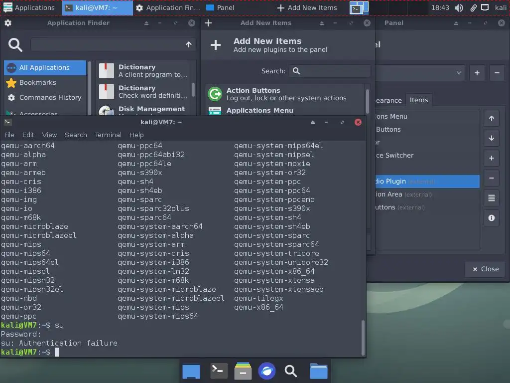Switch to Application Finder taskbar button
The image size is (510, 383).
(x=168, y=7)
